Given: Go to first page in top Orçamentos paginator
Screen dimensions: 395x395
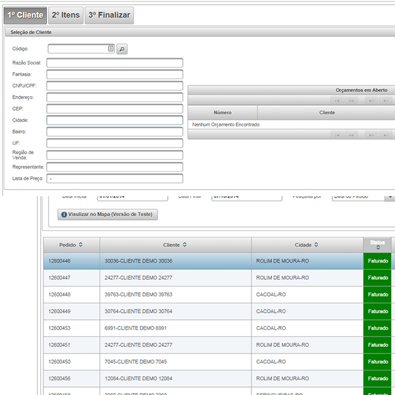Looking at the screenshot, I should 337,101.
